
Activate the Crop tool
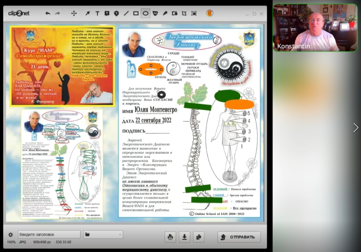[184, 13]
